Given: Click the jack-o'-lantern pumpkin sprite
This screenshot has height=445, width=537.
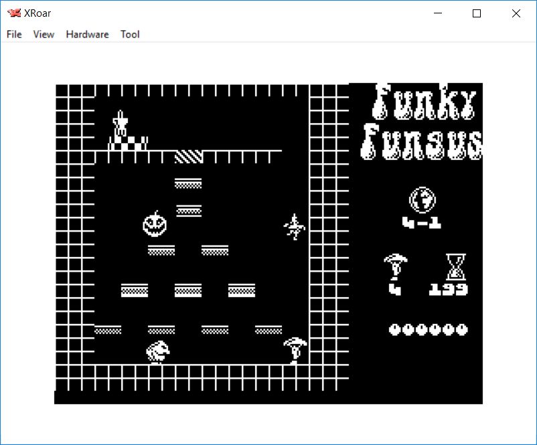Looking at the screenshot, I should coord(154,224).
